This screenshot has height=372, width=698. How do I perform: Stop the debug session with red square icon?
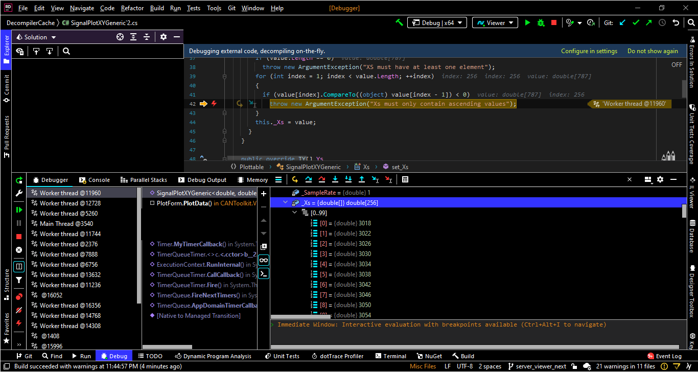[554, 22]
